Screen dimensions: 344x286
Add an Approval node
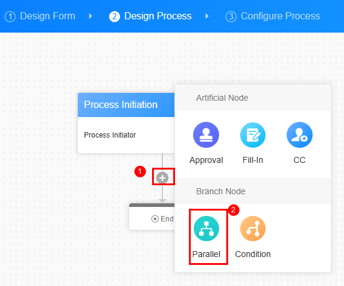click(x=206, y=135)
